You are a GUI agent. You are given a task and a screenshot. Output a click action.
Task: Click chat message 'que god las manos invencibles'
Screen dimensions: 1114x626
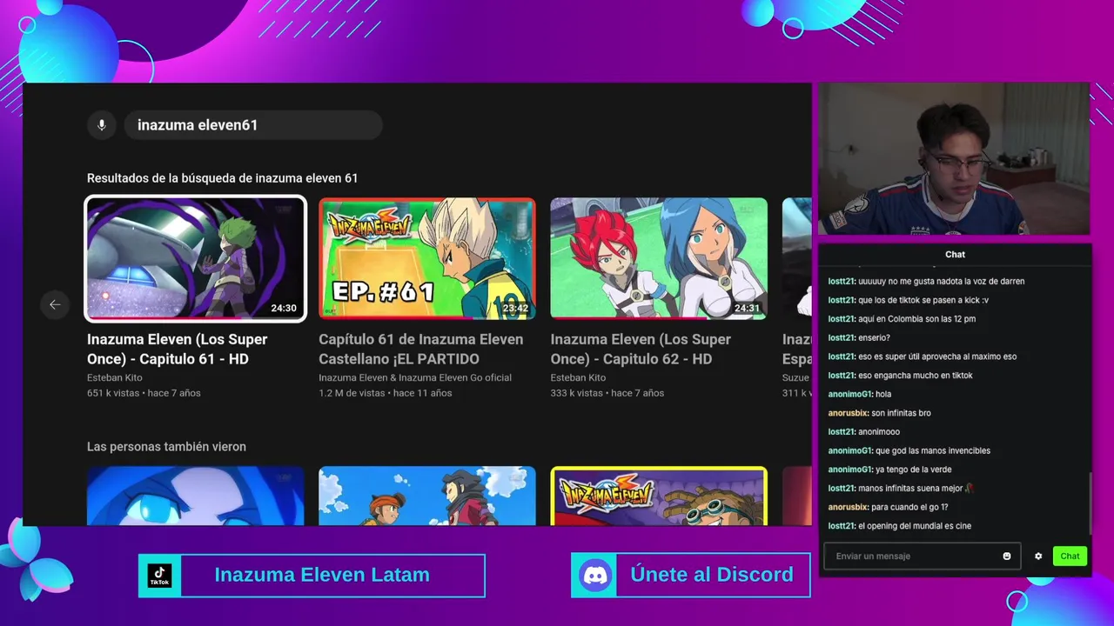pyautogui.click(x=933, y=450)
